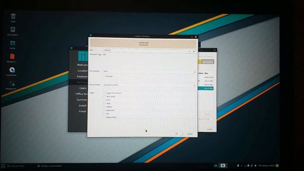Click Cancel in the installer window behind

point(209,129)
